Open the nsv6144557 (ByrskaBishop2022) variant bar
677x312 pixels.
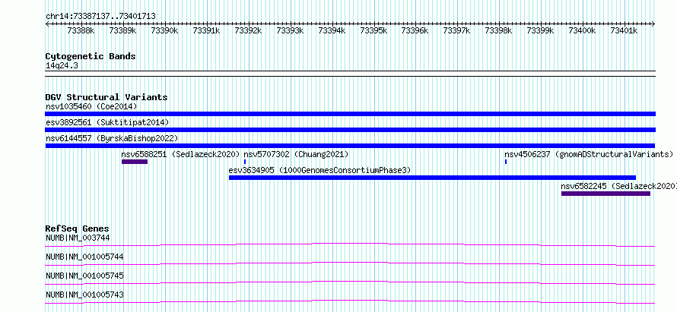(350, 146)
